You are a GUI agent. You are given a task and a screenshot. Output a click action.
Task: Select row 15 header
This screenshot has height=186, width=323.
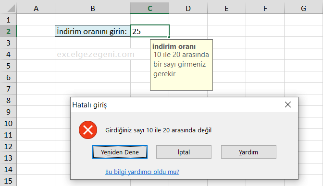(8, 181)
